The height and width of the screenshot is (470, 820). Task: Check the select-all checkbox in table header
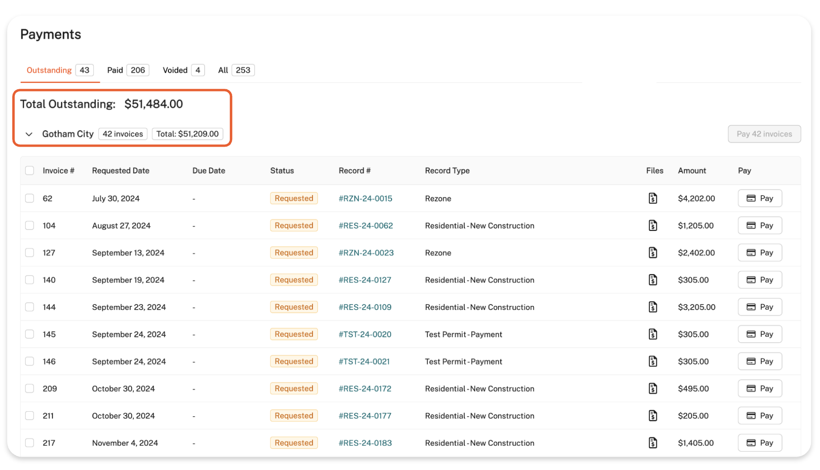pyautogui.click(x=30, y=170)
